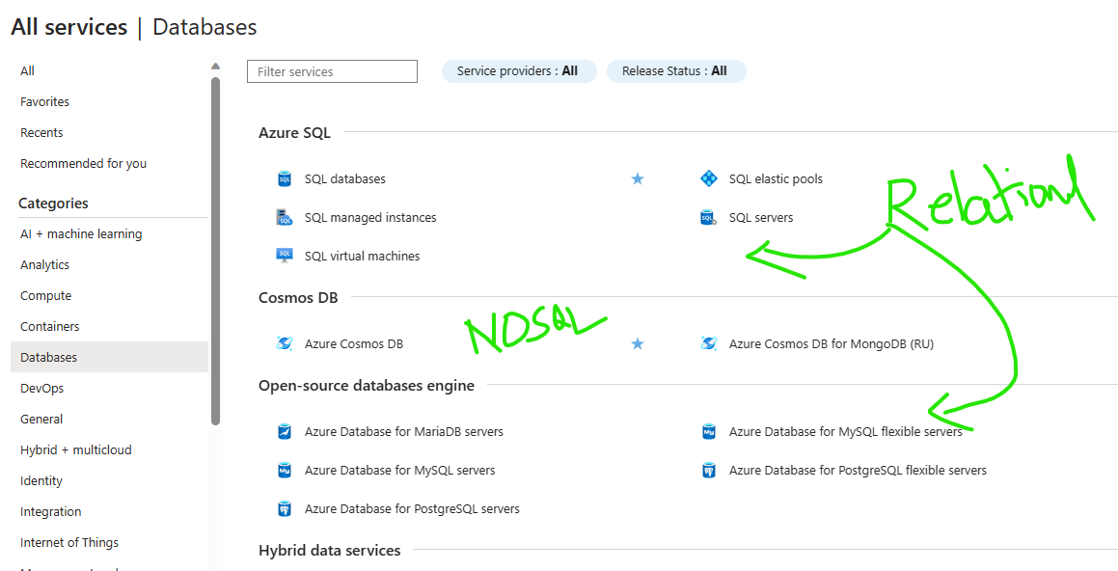Click the SQL elastic pools icon
Image resolution: width=1118 pixels, height=571 pixels.
(709, 179)
